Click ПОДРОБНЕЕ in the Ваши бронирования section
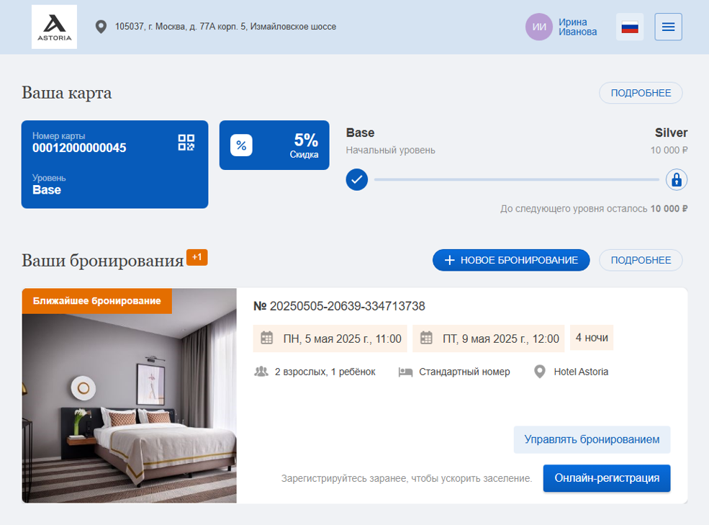 point(641,260)
